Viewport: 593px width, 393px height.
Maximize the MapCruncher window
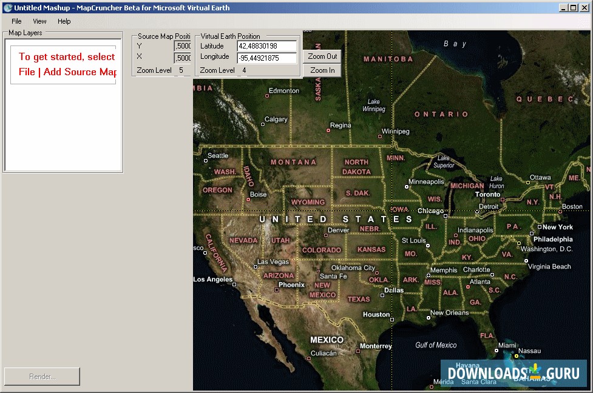[574, 7]
